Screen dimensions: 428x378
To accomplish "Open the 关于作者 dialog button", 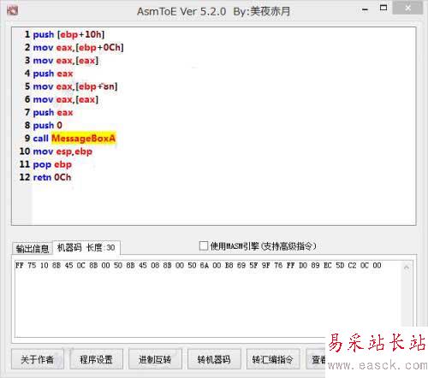I will pyautogui.click(x=38, y=359).
